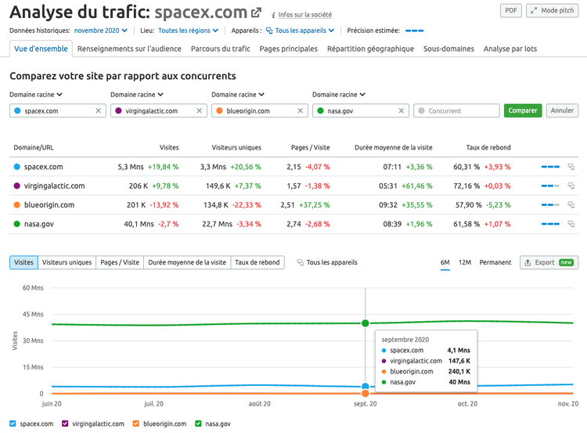The width and height of the screenshot is (587, 433).
Task: Expand Domaine racine dropdown above nasa.gov
Action: click(x=339, y=95)
